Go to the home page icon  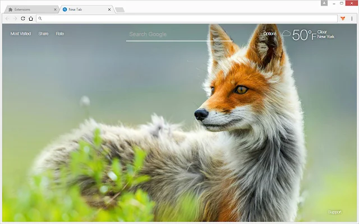(31, 18)
